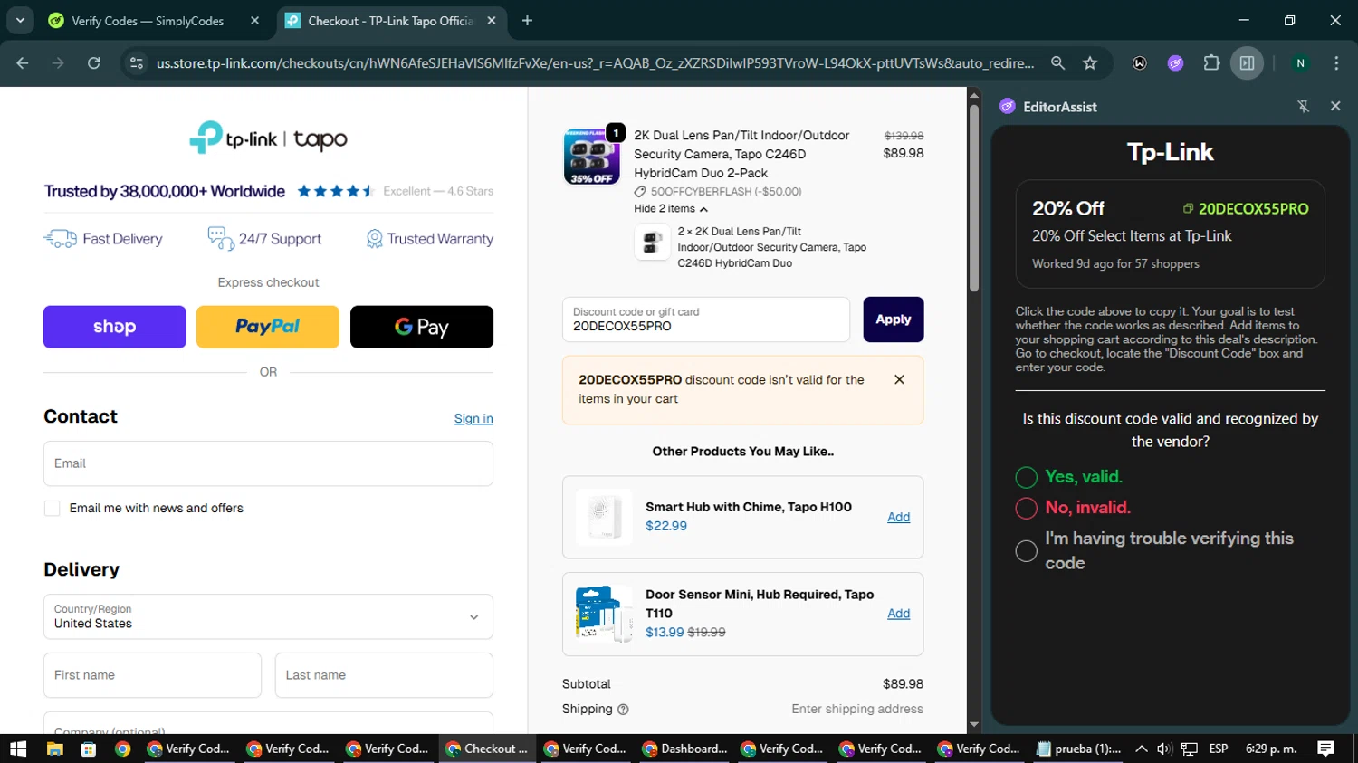Dismiss the invalid discount code message
This screenshot has height=763, width=1358.
[899, 379]
